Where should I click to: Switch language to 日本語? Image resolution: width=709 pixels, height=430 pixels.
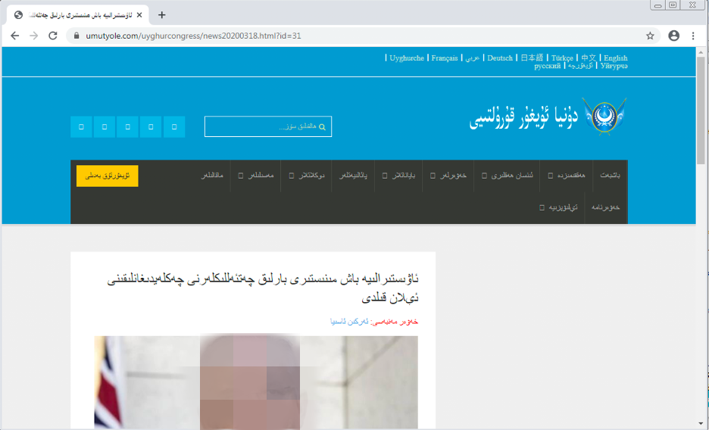(x=532, y=58)
